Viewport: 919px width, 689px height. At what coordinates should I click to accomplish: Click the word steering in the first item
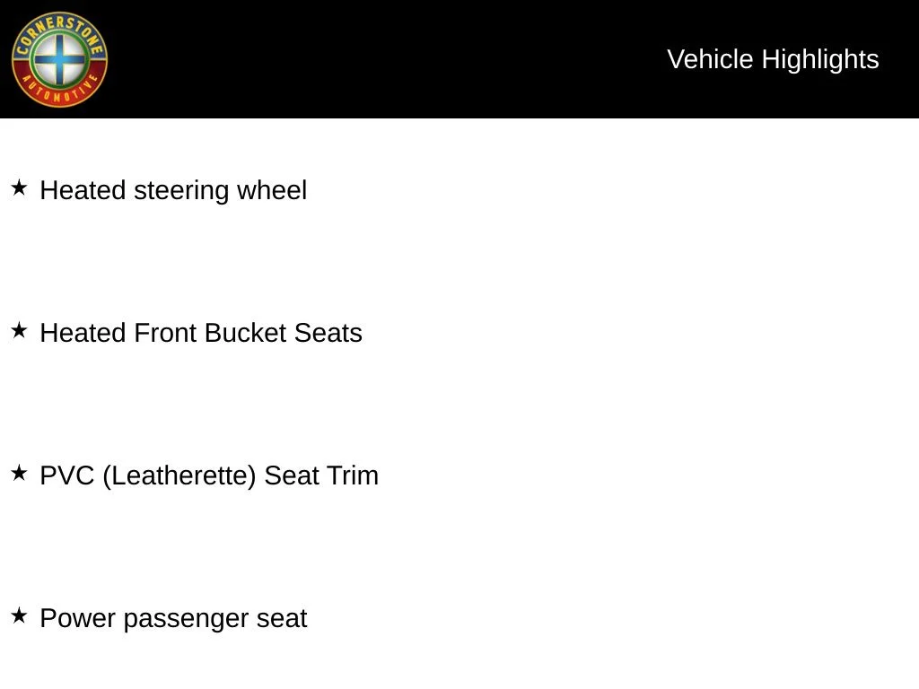[181, 191]
